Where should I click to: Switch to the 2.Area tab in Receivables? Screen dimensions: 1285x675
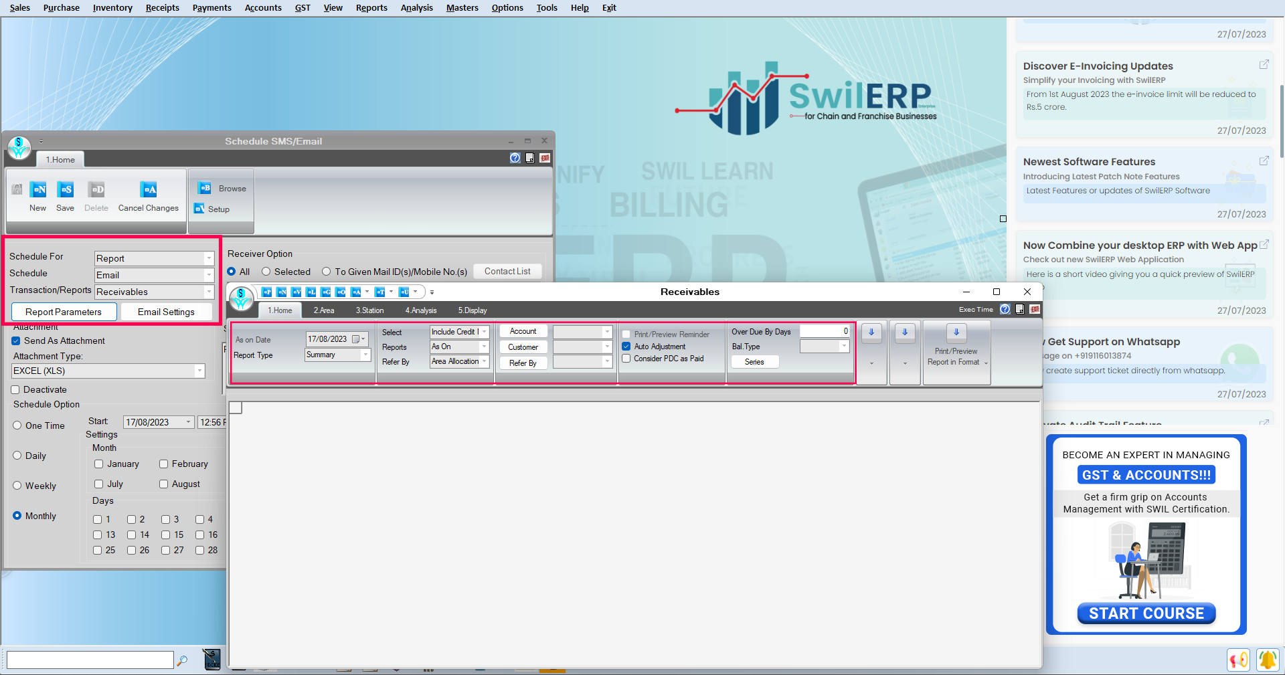click(324, 310)
